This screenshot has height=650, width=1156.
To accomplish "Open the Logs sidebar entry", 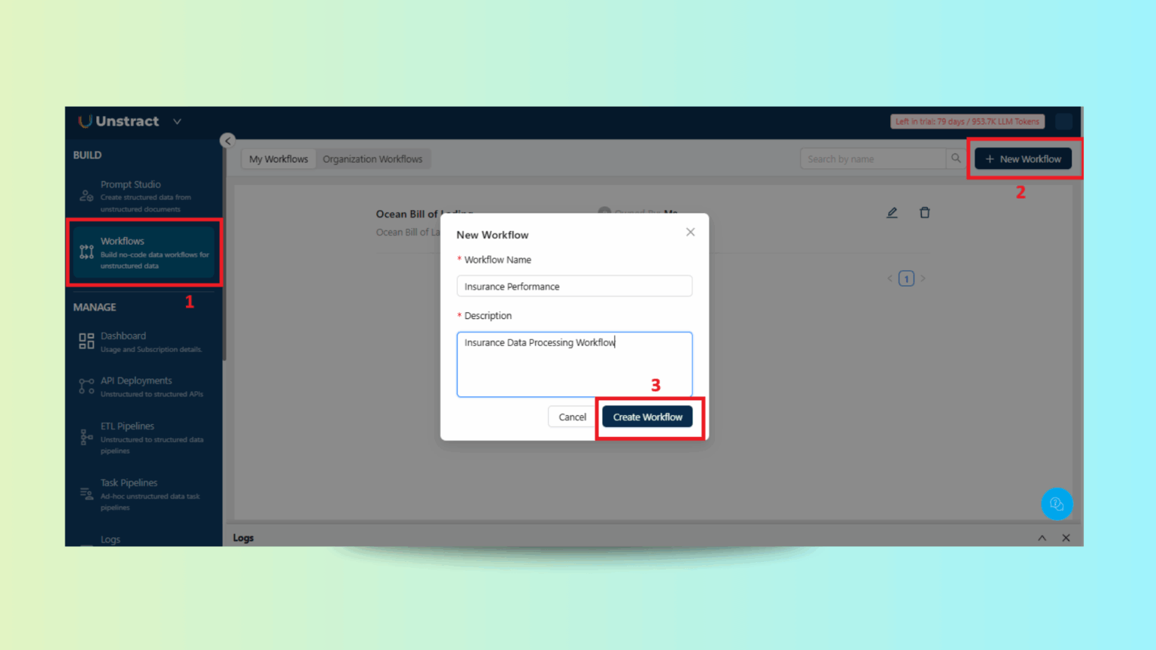I will (x=110, y=539).
